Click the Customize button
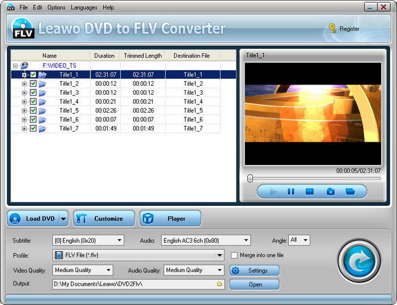This screenshot has width=397, height=305. (104, 218)
